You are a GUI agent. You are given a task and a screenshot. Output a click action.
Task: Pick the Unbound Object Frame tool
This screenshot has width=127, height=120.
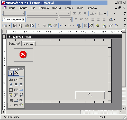[x=16, y=95]
